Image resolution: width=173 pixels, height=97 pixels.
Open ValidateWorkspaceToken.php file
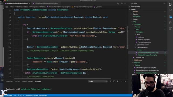click(x=147, y=55)
